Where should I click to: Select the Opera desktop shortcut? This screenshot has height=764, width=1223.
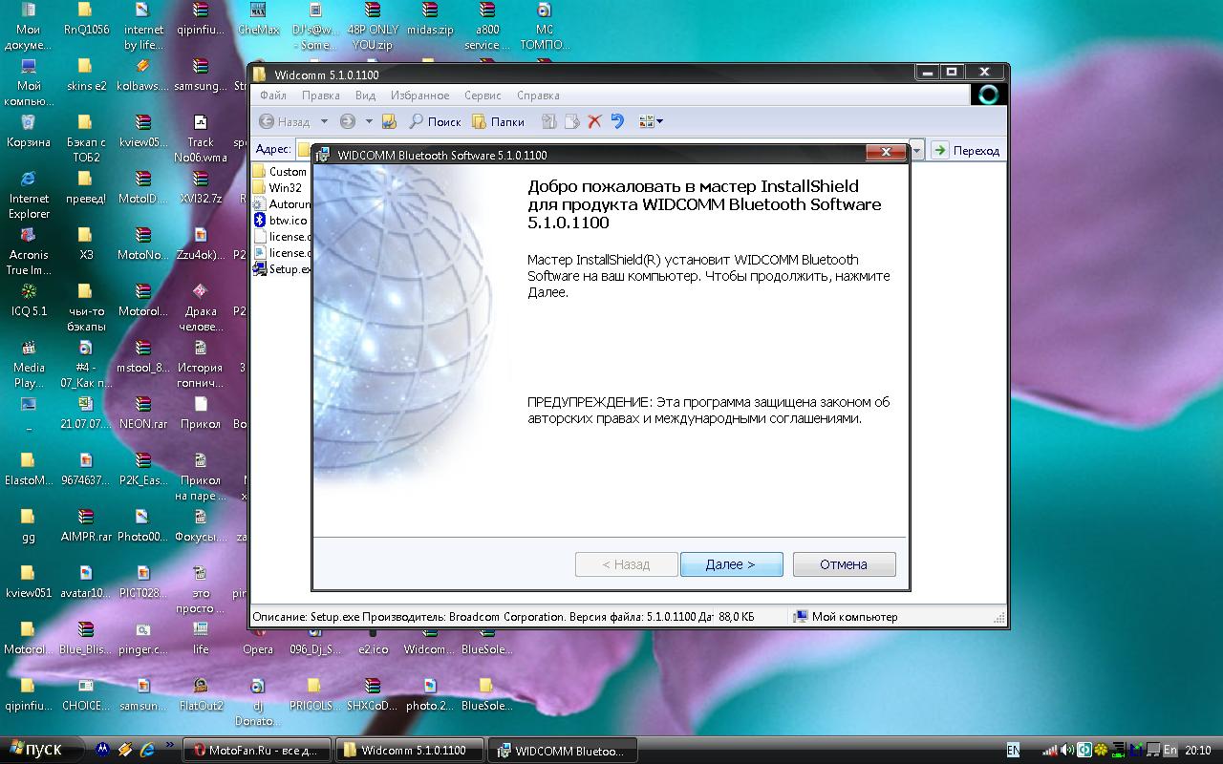click(x=258, y=638)
